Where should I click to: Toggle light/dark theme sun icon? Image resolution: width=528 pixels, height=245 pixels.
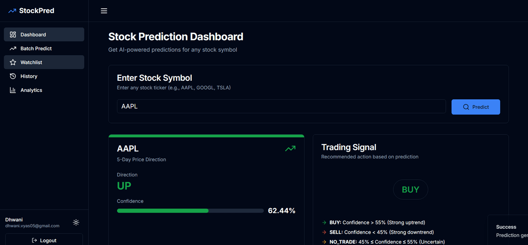[76, 223]
